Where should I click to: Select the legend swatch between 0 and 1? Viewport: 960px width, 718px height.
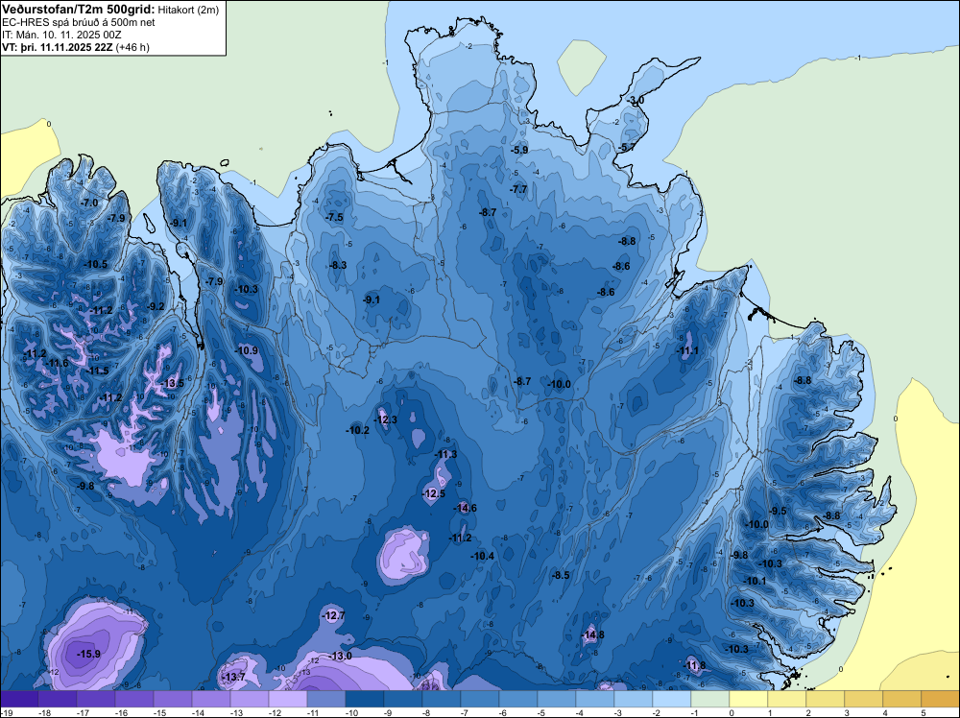(x=749, y=699)
